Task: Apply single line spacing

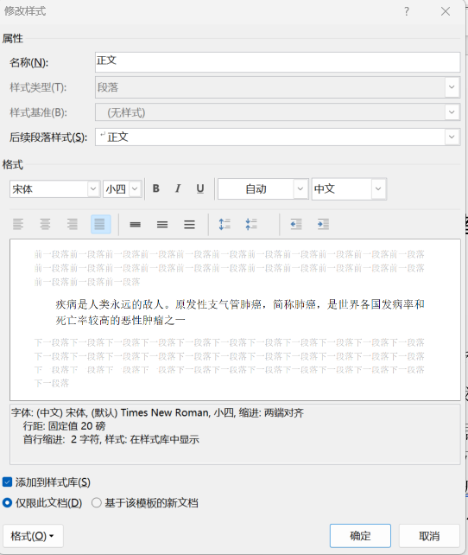Action: [135, 225]
